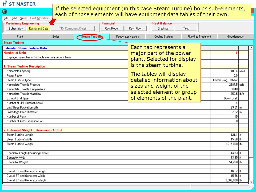
Task: Click the 44.53 generator length value
Action: (234, 153)
